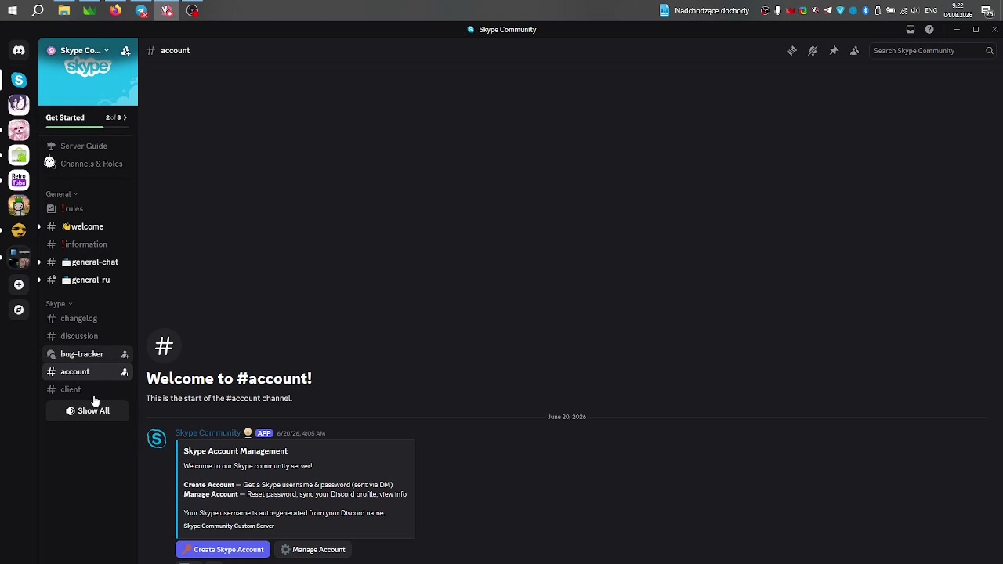
Task: Click the ENG language indicator in tray
Action: 931,10
